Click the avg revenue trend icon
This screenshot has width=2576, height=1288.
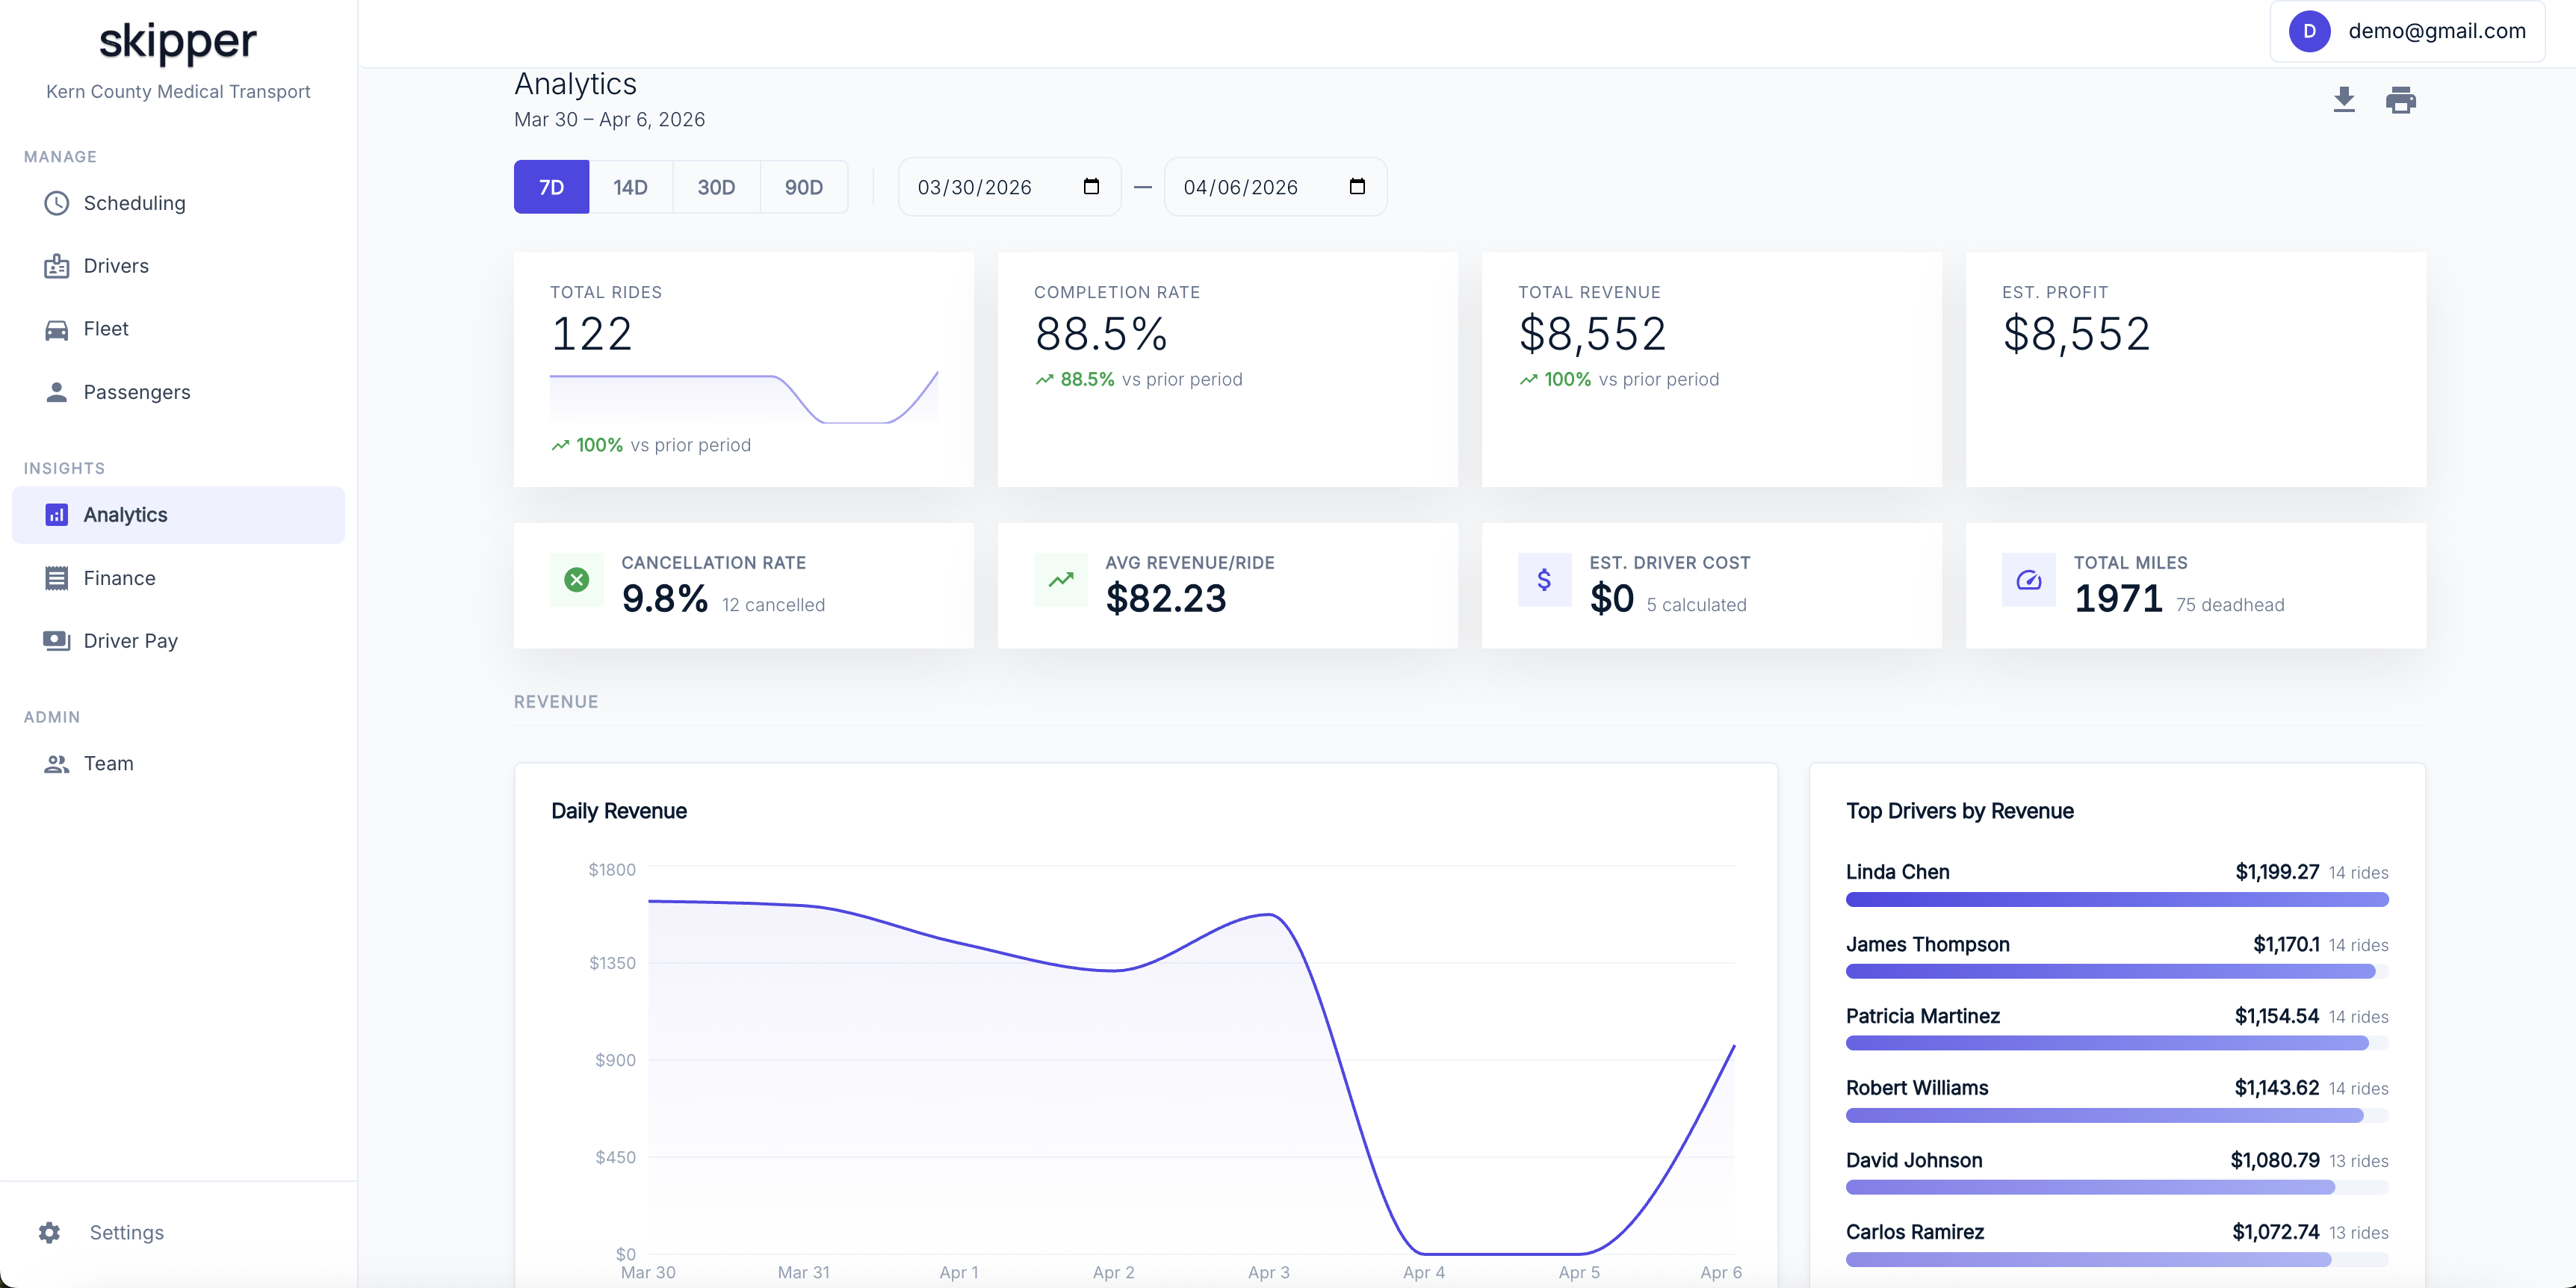[x=1061, y=580]
